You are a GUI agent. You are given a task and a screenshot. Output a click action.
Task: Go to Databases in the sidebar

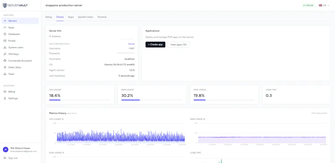pos(20,34)
